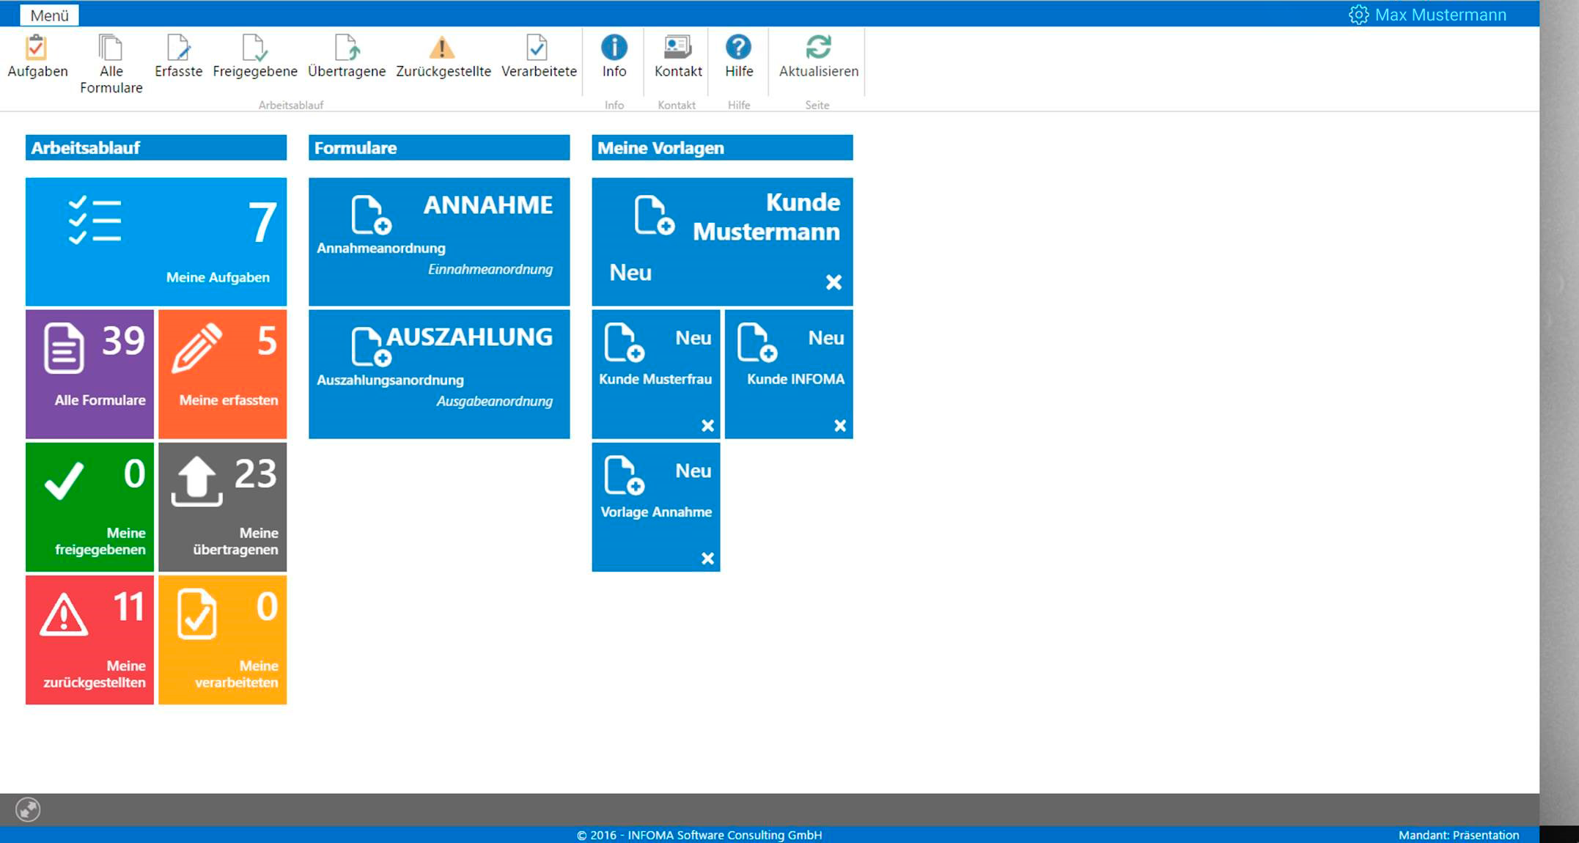Viewport: 1579px width, 843px height.
Task: Open Meine zurückgestellten red tile
Action: 89,639
